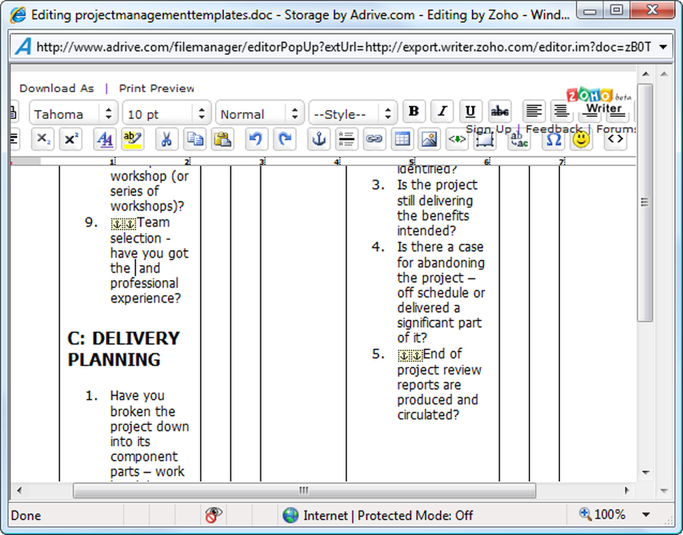Click the insert hyperlink chain icon
The width and height of the screenshot is (683, 535).
point(374,139)
